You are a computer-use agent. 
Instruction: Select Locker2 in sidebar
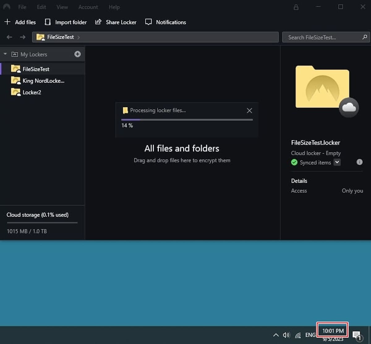(x=43, y=92)
